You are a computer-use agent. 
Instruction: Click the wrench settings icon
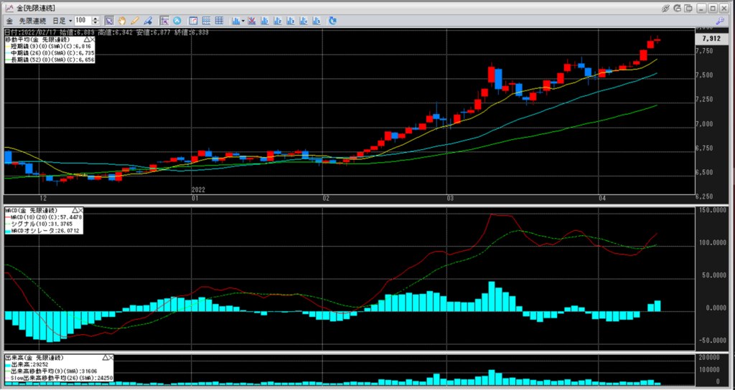click(720, 22)
